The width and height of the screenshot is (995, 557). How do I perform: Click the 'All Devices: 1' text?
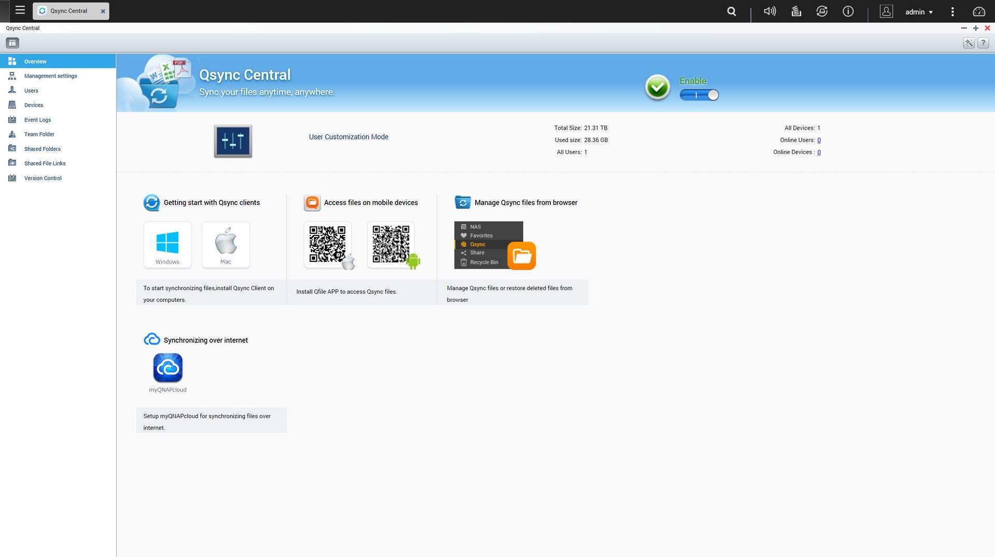point(802,128)
